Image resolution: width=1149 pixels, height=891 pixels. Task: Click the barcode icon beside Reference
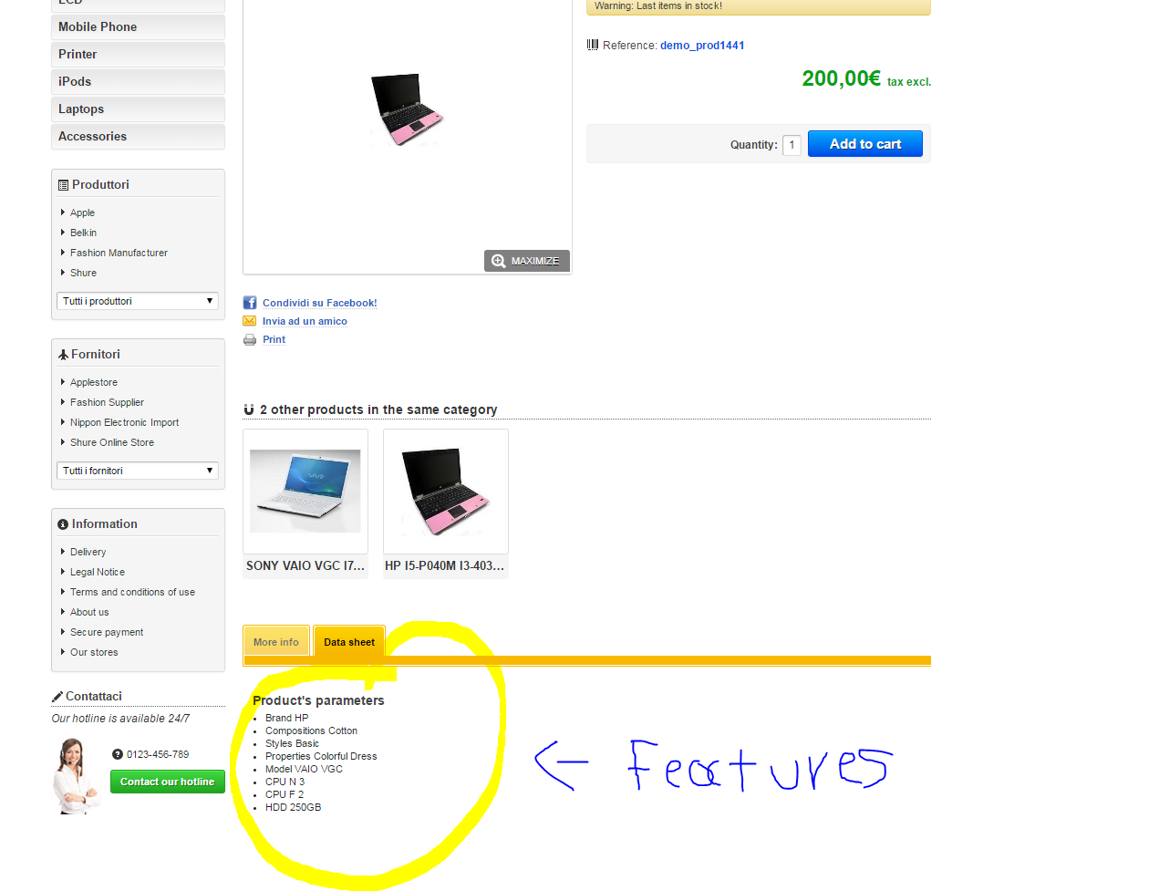(593, 45)
